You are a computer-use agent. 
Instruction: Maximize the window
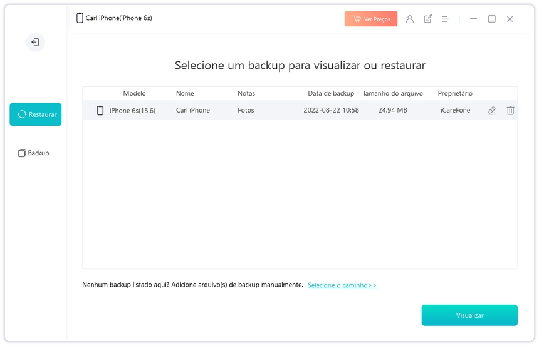point(492,19)
